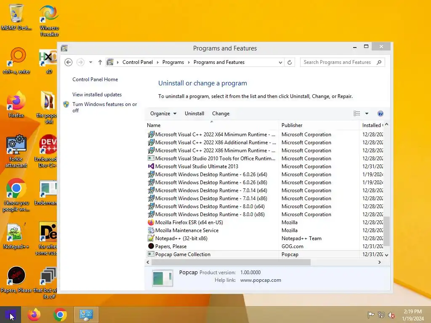Select Microsoft Windows Desktop Runtime - 8.0.0 (x64)
The height and width of the screenshot is (323, 431).
click(265, 207)
